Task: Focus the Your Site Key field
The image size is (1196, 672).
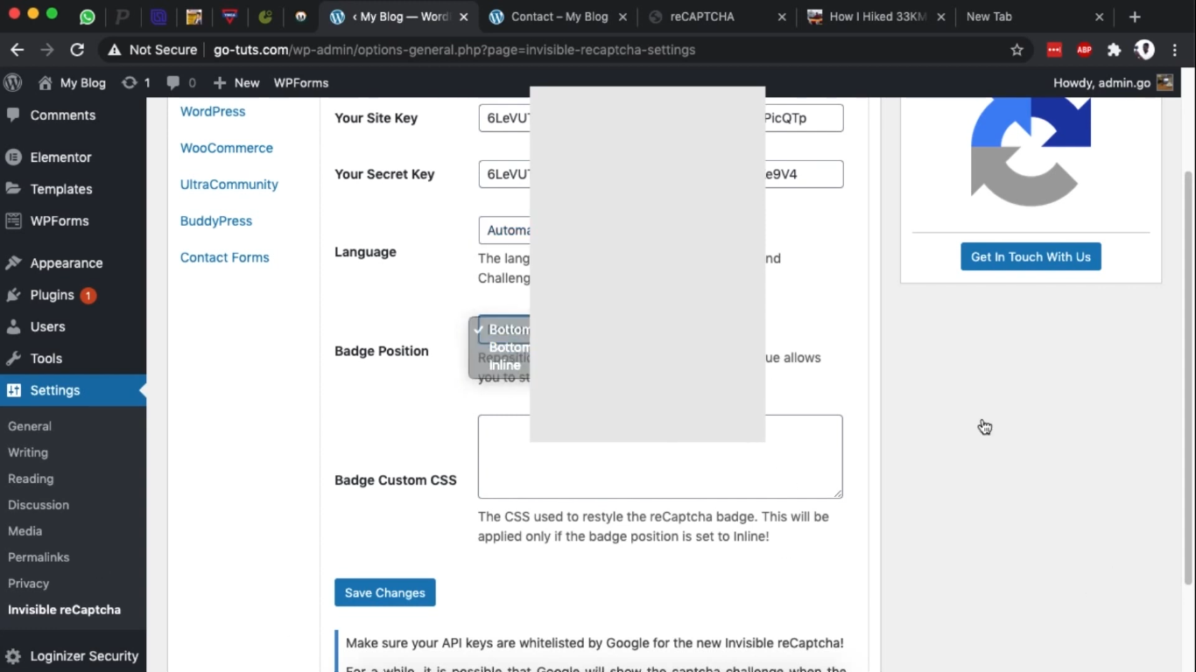Action: (x=661, y=118)
